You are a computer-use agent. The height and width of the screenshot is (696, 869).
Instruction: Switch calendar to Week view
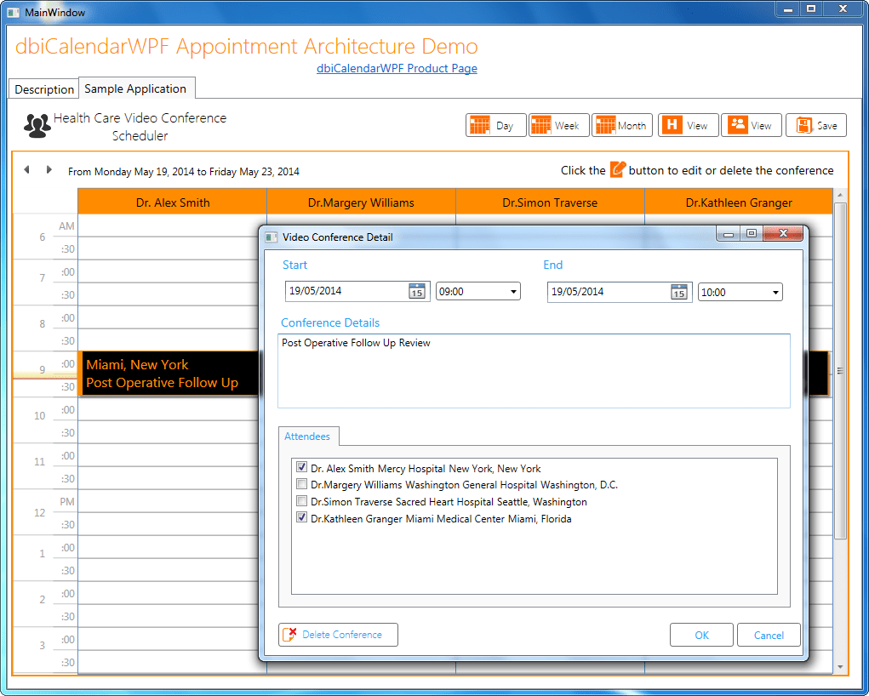pos(557,125)
